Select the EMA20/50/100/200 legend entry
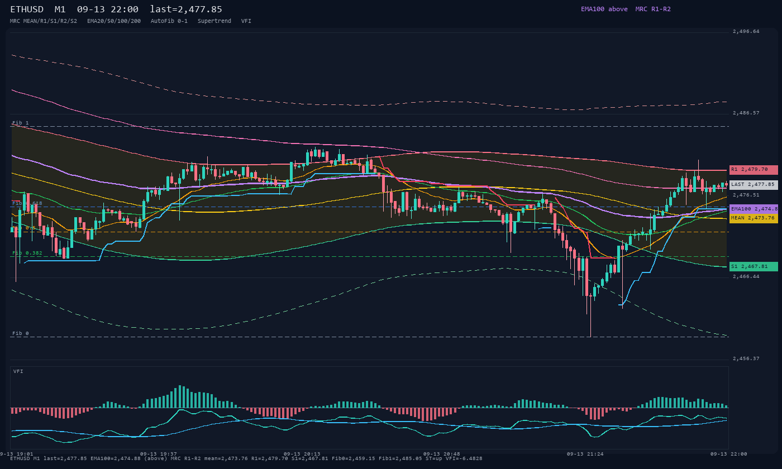782x469 pixels. click(114, 21)
